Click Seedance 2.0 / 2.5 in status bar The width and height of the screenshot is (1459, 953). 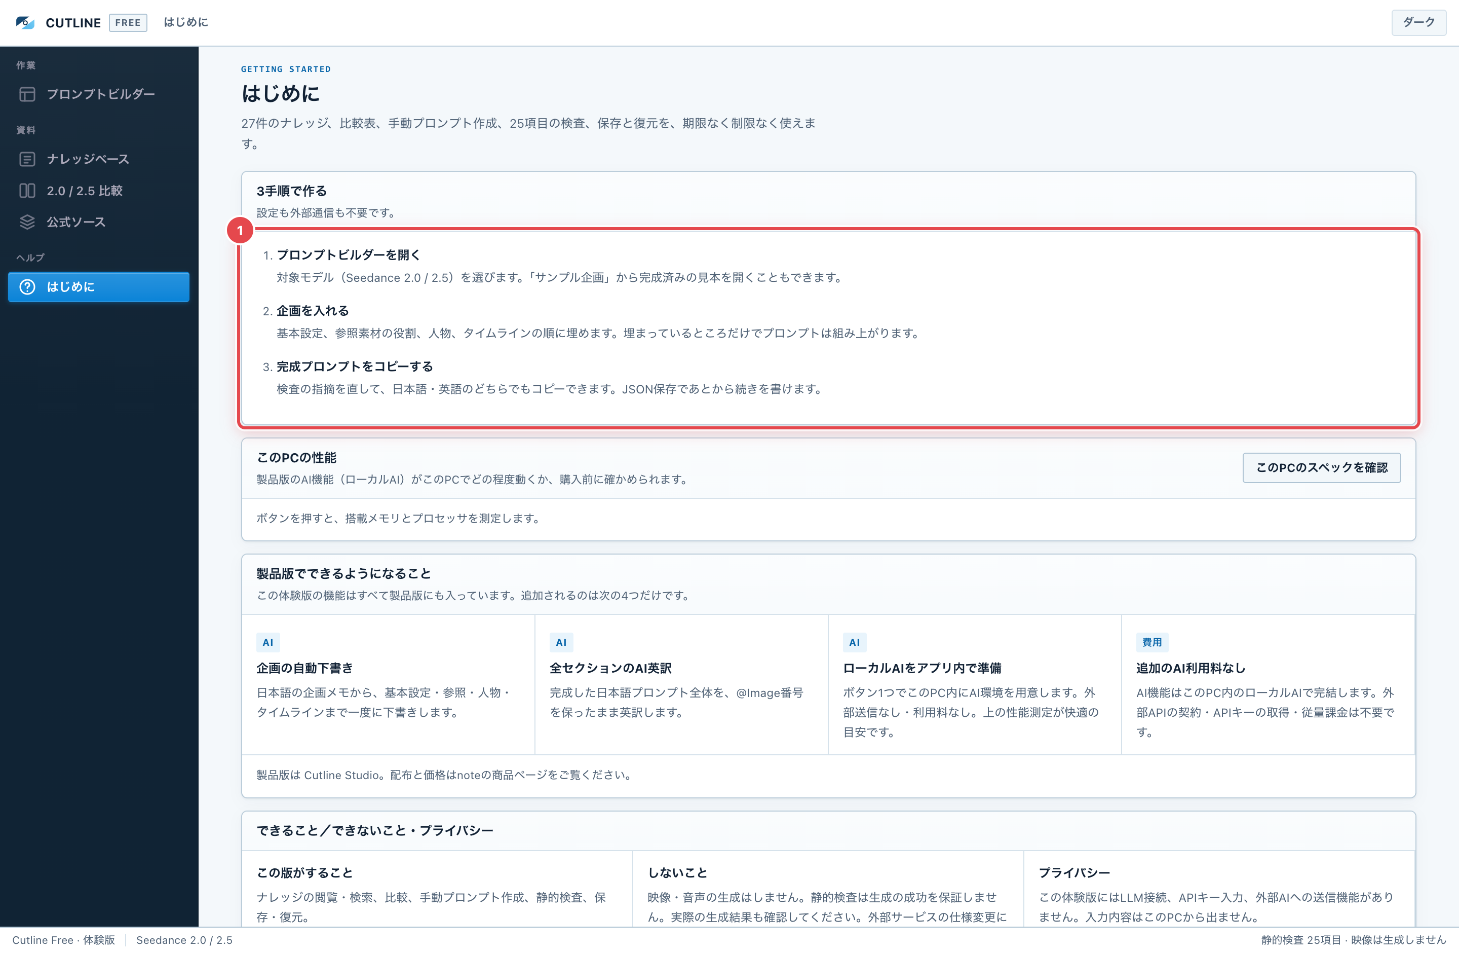tap(184, 940)
